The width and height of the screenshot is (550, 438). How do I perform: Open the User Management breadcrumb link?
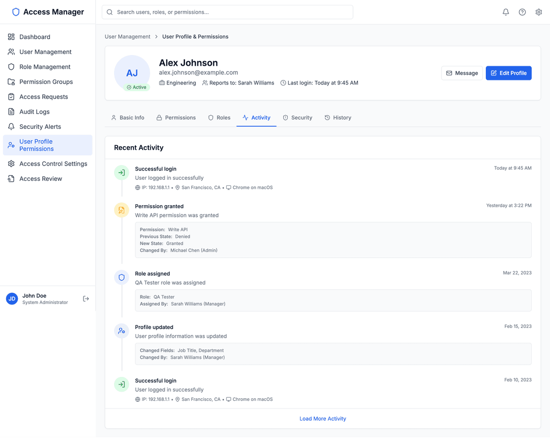click(127, 36)
